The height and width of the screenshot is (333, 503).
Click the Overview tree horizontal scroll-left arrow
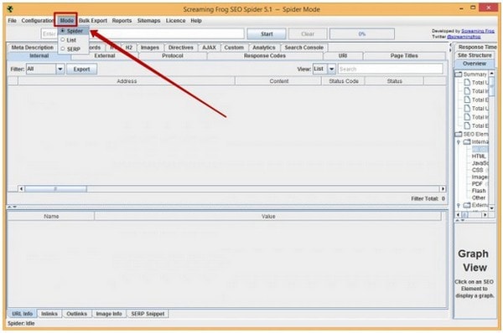click(458, 214)
